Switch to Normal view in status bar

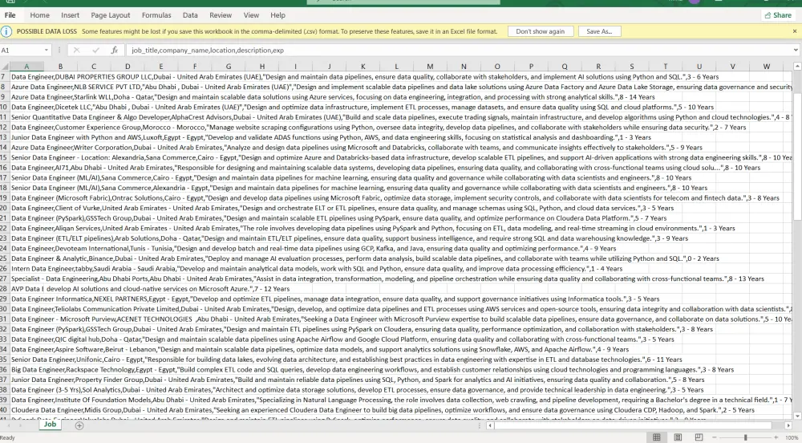657,437
